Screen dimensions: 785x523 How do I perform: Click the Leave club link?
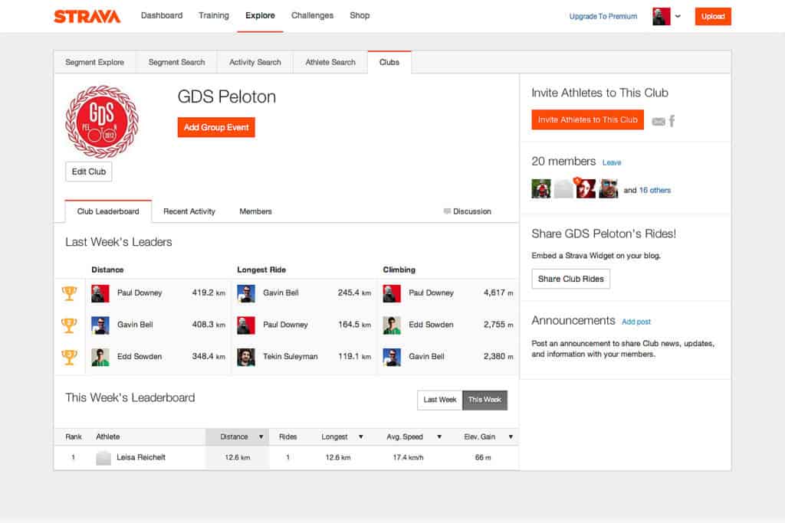tap(611, 162)
